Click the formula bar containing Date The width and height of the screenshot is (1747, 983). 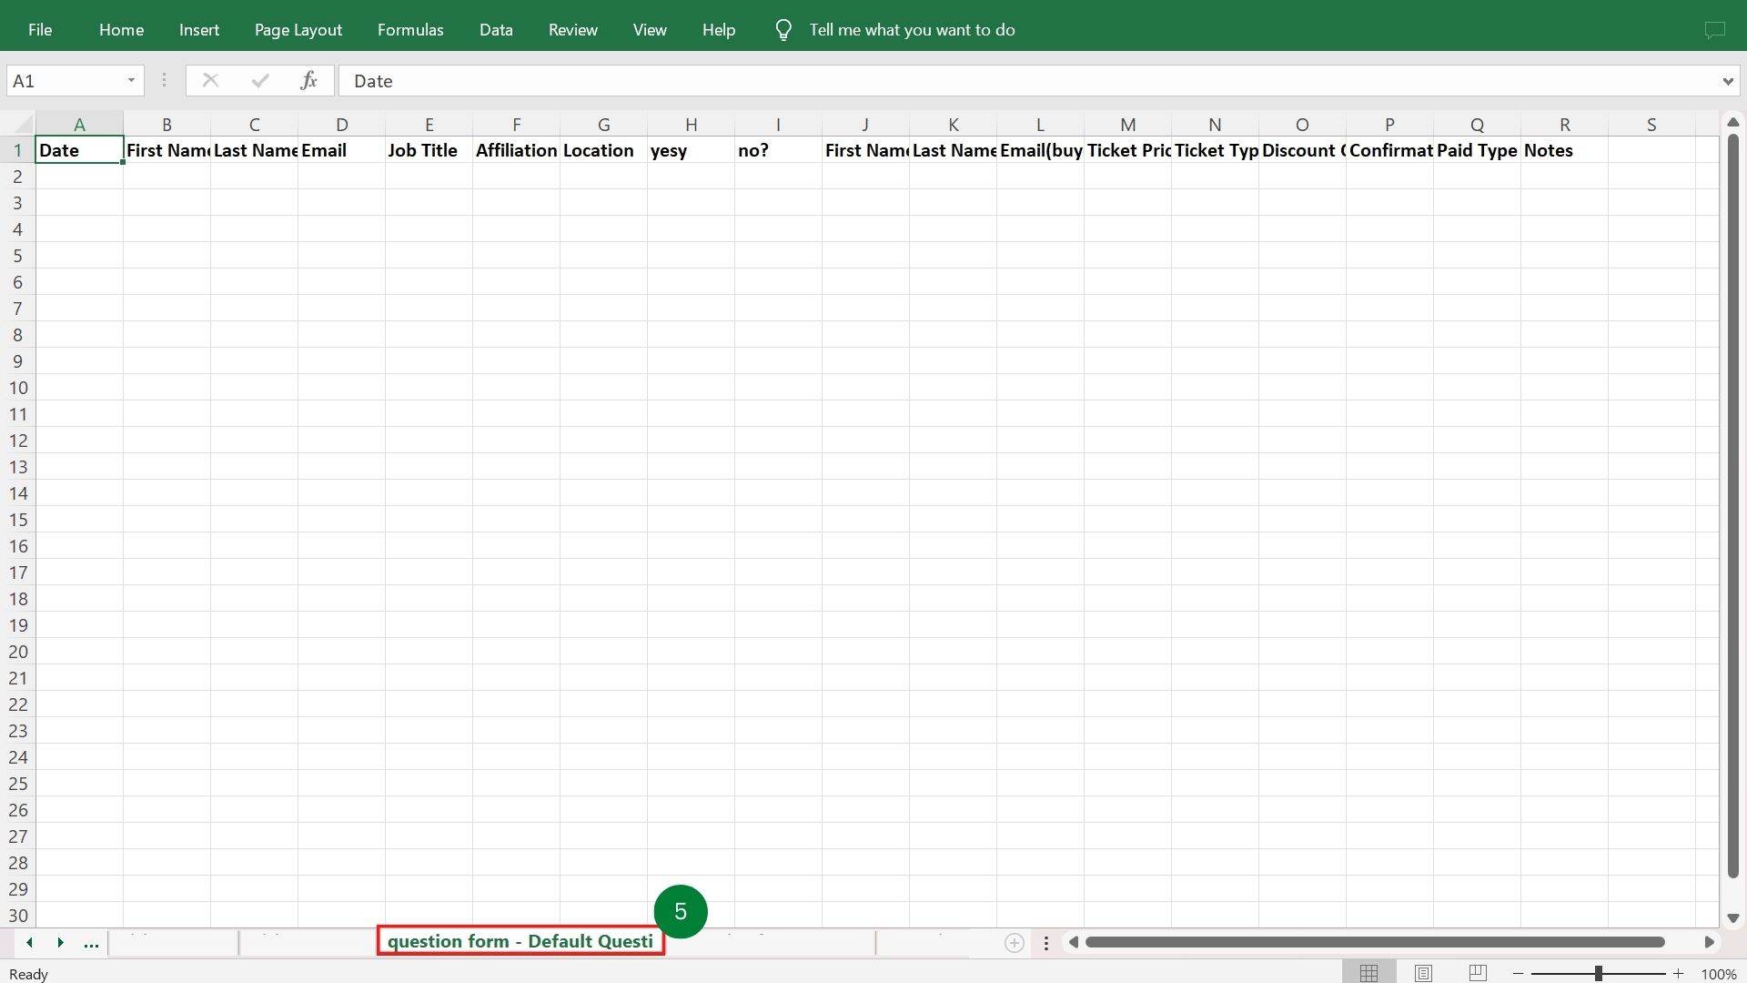(x=1028, y=81)
